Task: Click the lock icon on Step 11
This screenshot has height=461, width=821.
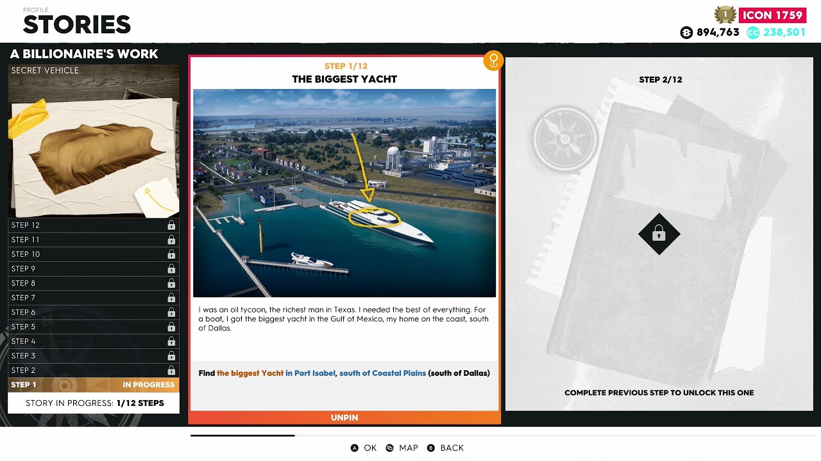Action: tap(171, 239)
